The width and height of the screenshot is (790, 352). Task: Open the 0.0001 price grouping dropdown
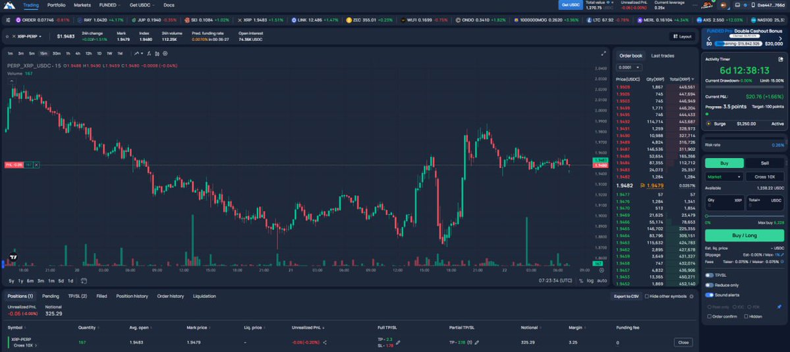(630, 67)
